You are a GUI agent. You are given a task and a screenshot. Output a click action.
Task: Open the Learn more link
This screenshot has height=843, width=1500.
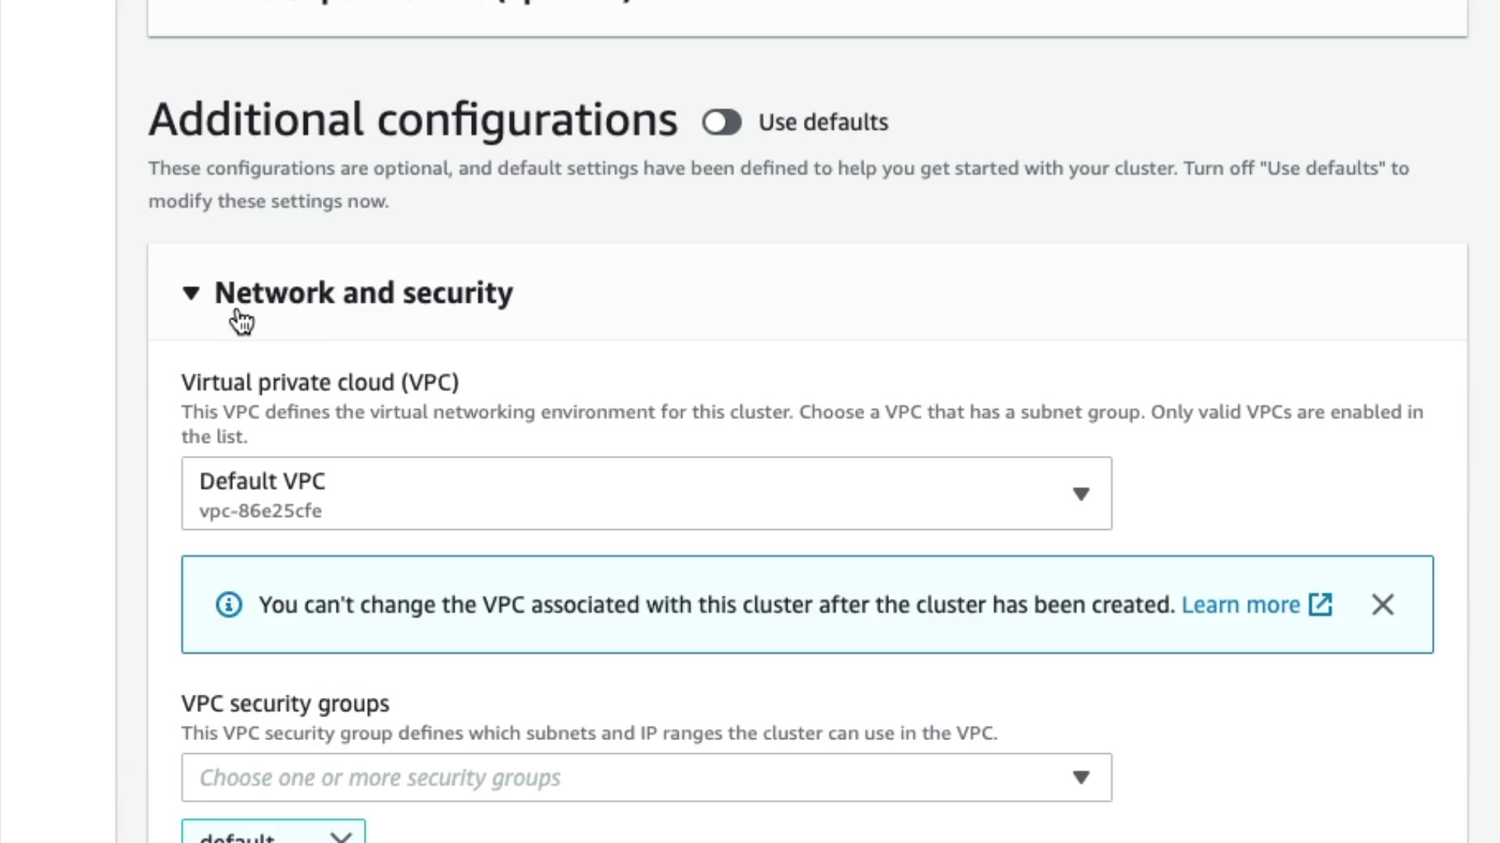point(1240,605)
